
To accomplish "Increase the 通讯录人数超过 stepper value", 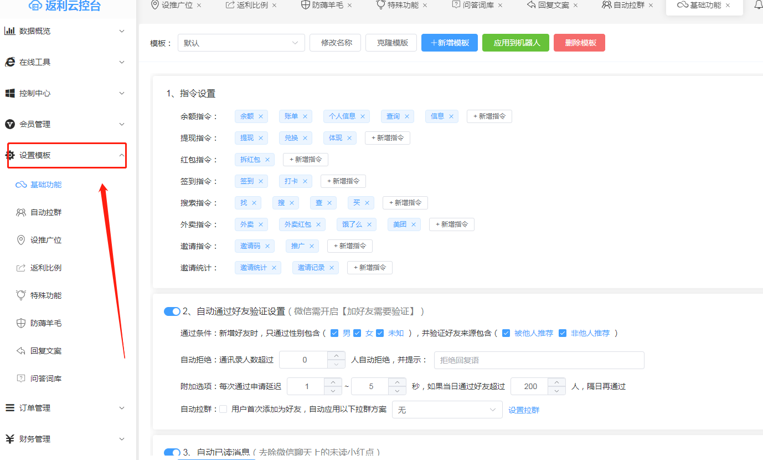I will (x=337, y=356).
